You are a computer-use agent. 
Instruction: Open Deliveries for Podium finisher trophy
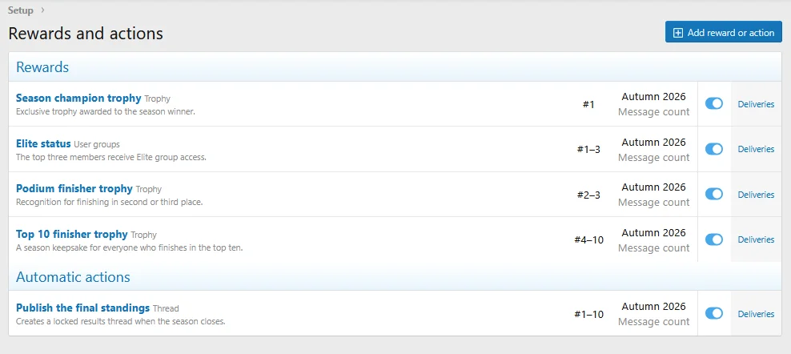tap(756, 195)
